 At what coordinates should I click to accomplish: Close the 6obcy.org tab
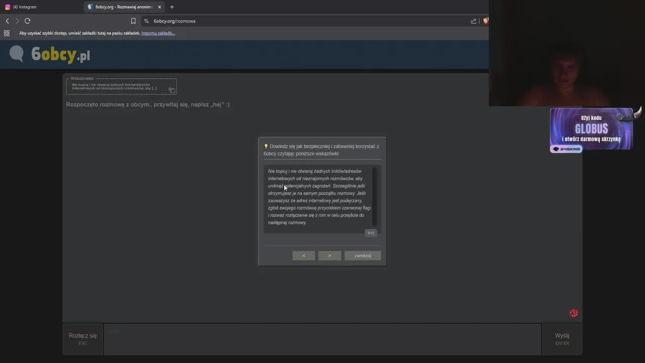point(160,7)
